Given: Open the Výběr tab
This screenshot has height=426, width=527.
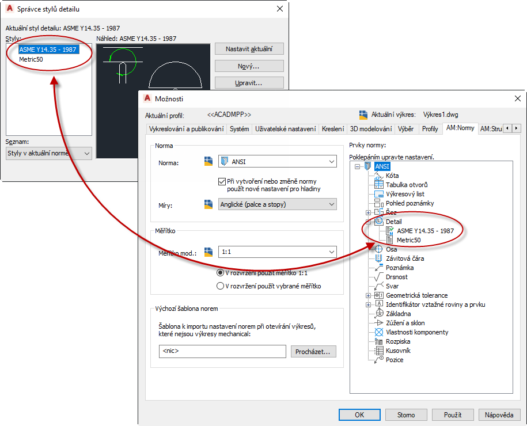Looking at the screenshot, I should [x=405, y=129].
